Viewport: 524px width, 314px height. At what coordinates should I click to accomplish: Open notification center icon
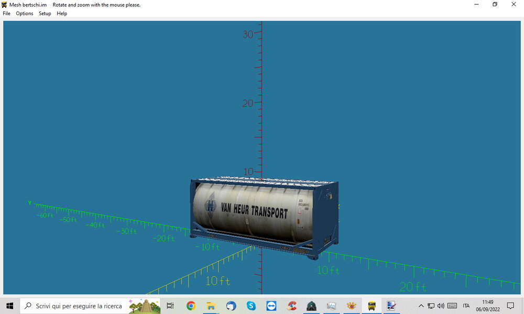click(510, 306)
